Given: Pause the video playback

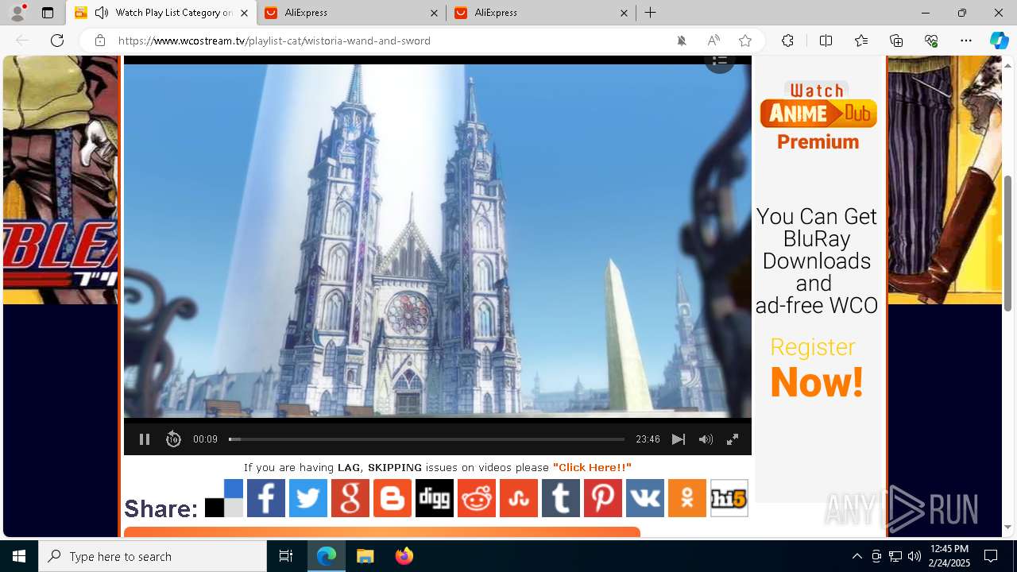Looking at the screenshot, I should tap(145, 439).
